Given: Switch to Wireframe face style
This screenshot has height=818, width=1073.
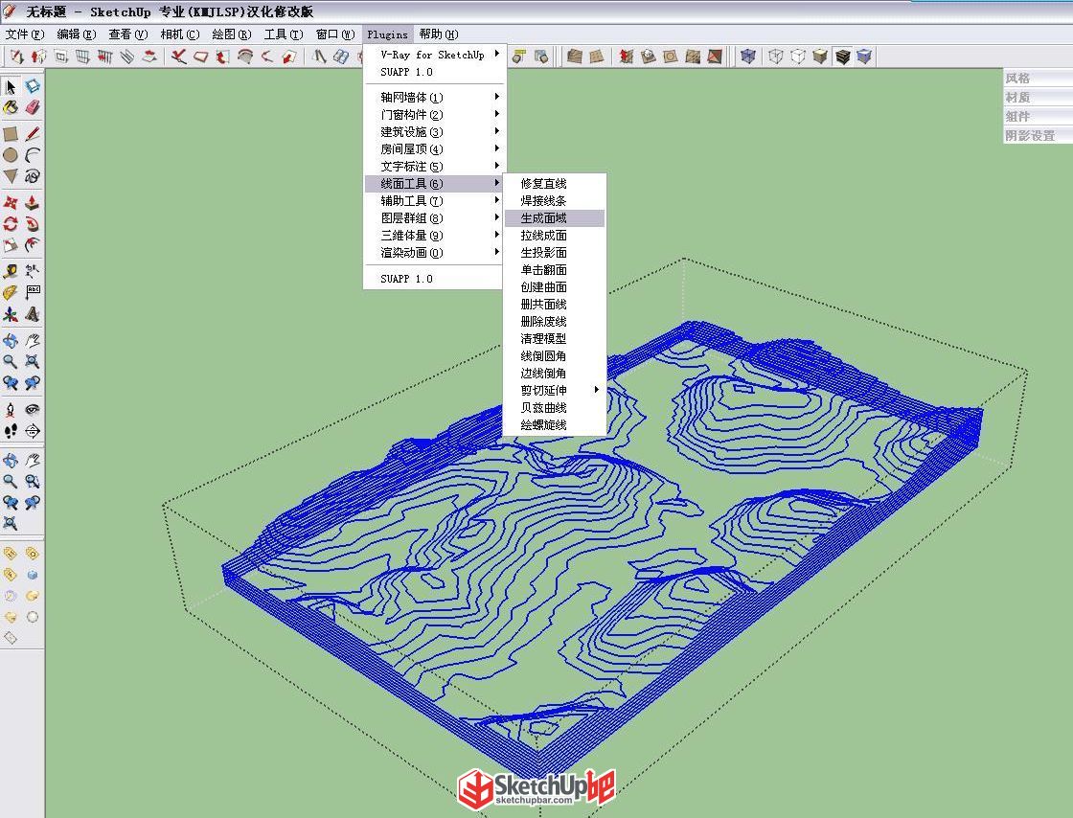Looking at the screenshot, I should (775, 57).
